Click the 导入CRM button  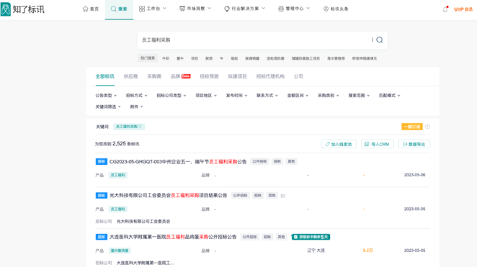point(378,144)
